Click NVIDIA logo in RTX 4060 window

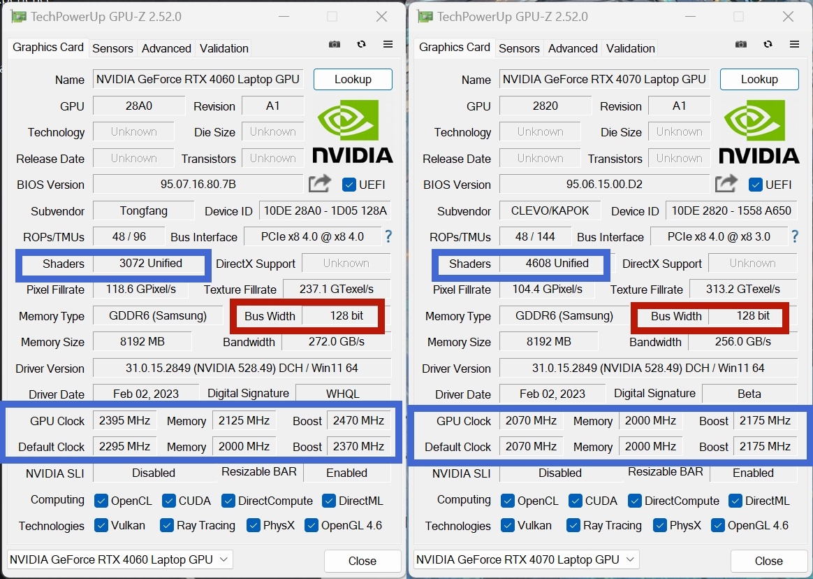coord(353,131)
